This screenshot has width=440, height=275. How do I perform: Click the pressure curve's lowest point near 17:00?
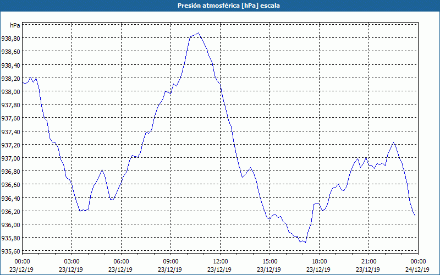click(x=305, y=243)
